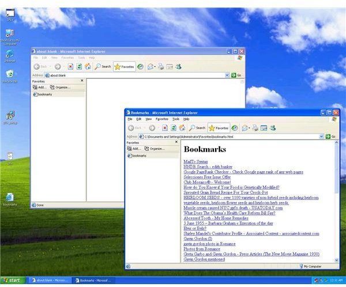Click Refresh icon in Bookmarks window toolbar
346x287 pixels.
[174, 128]
